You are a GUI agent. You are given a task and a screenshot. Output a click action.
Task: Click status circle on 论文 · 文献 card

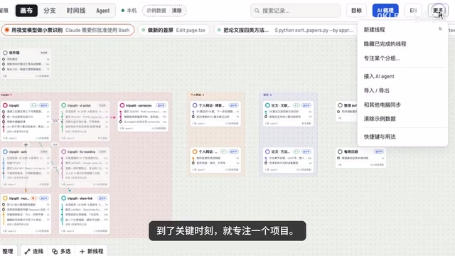point(267,105)
